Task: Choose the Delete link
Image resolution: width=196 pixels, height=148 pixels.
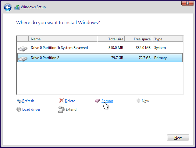Action: (70, 101)
